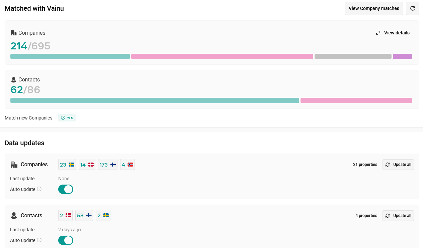The height and width of the screenshot is (248, 423).
Task: Click the Contacts person icon in Matched section
Action: (14, 80)
